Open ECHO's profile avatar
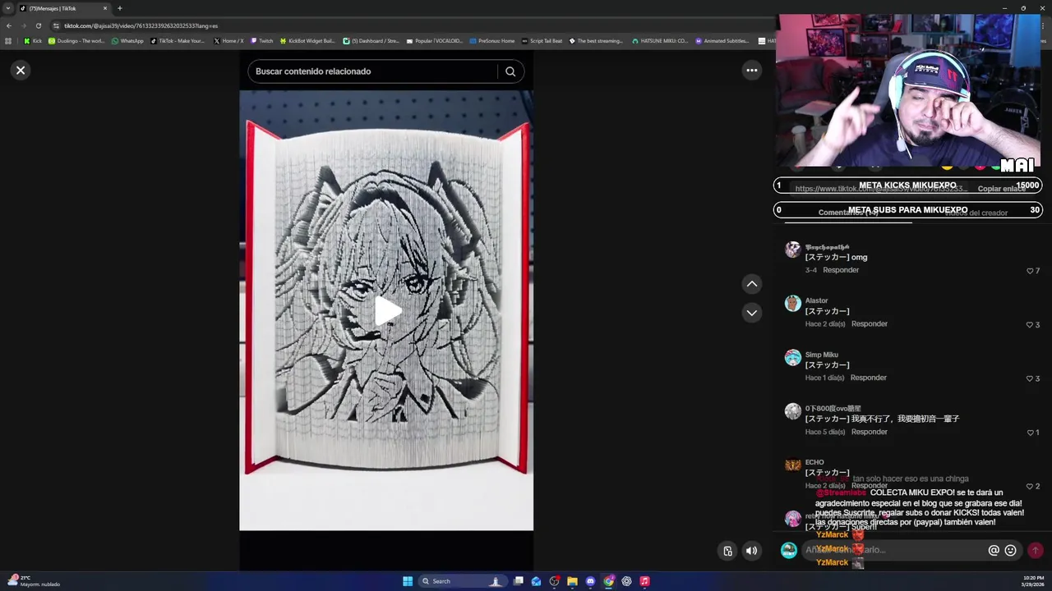Viewport: 1052px width, 591px height. [792, 465]
